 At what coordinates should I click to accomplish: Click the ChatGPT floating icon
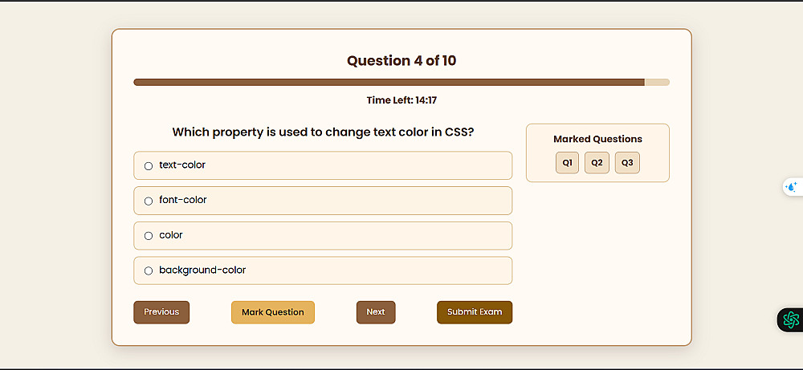click(791, 319)
